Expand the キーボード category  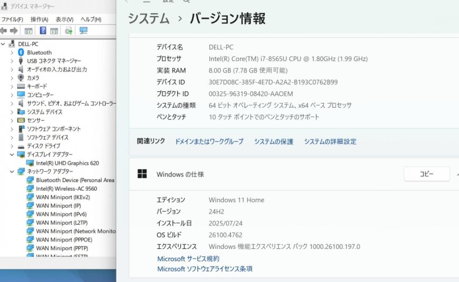point(12,87)
